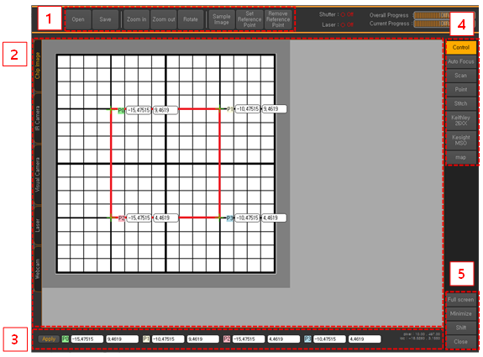This screenshot has height=357, width=483.
Task: Switch to the IR Camera tab
Action: pos(38,118)
